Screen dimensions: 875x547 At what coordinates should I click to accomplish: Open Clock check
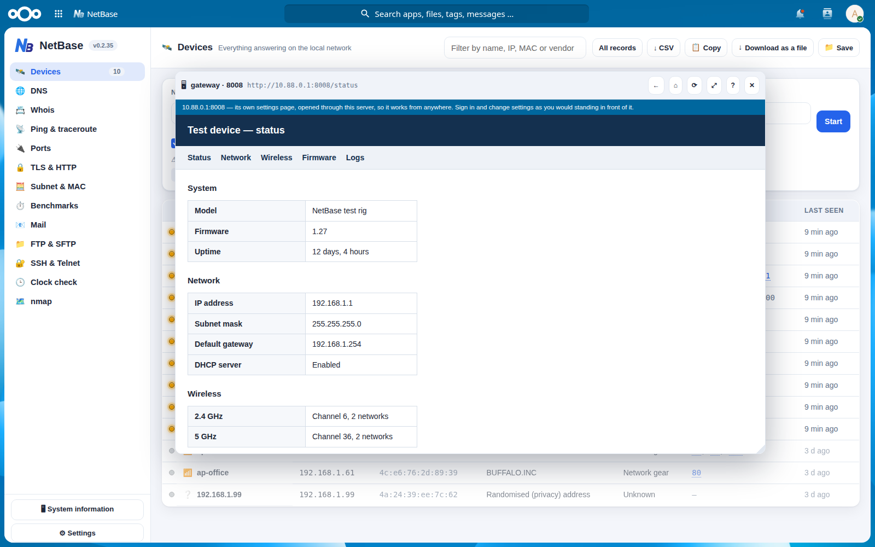(77, 282)
